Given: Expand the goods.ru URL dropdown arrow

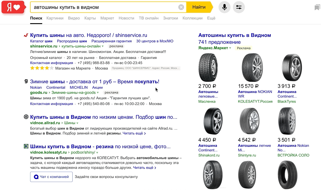Looking at the screenshot, I should tap(98, 93).
